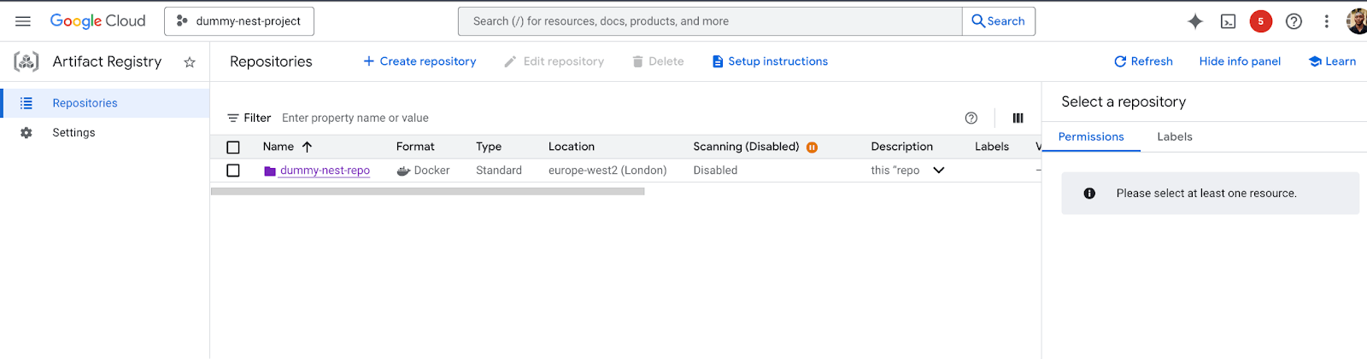Open the dummy-nest-project project selector

pyautogui.click(x=239, y=21)
